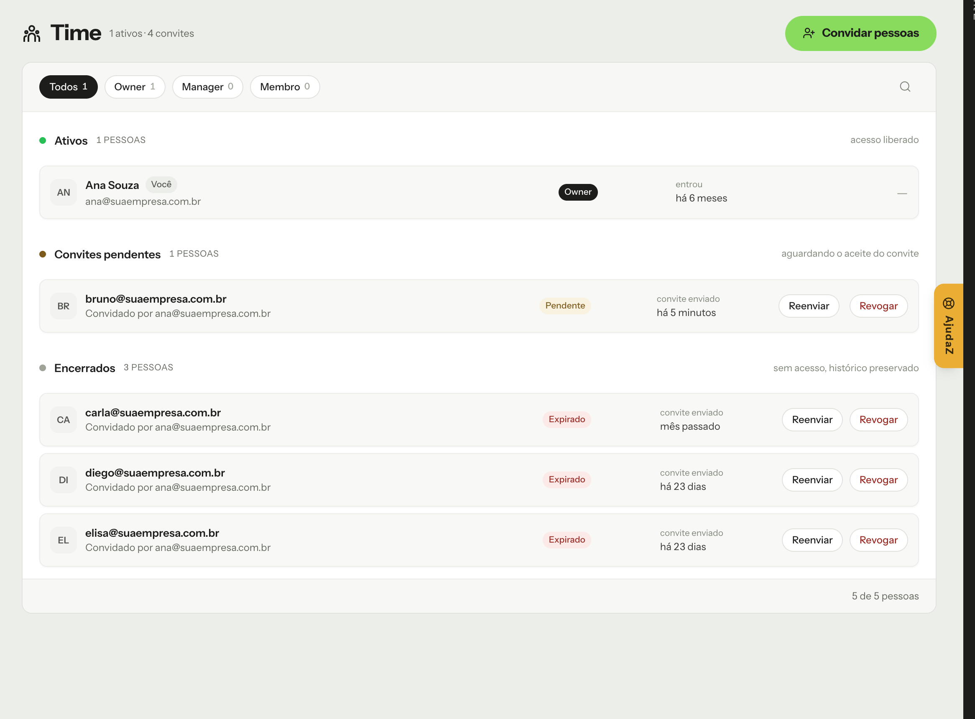Click the AN avatar for Ana Souza

(64, 192)
